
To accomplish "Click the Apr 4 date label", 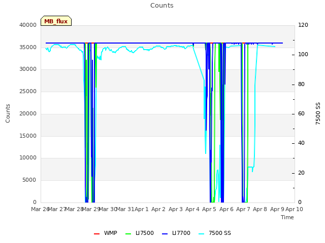I will 192,209.
